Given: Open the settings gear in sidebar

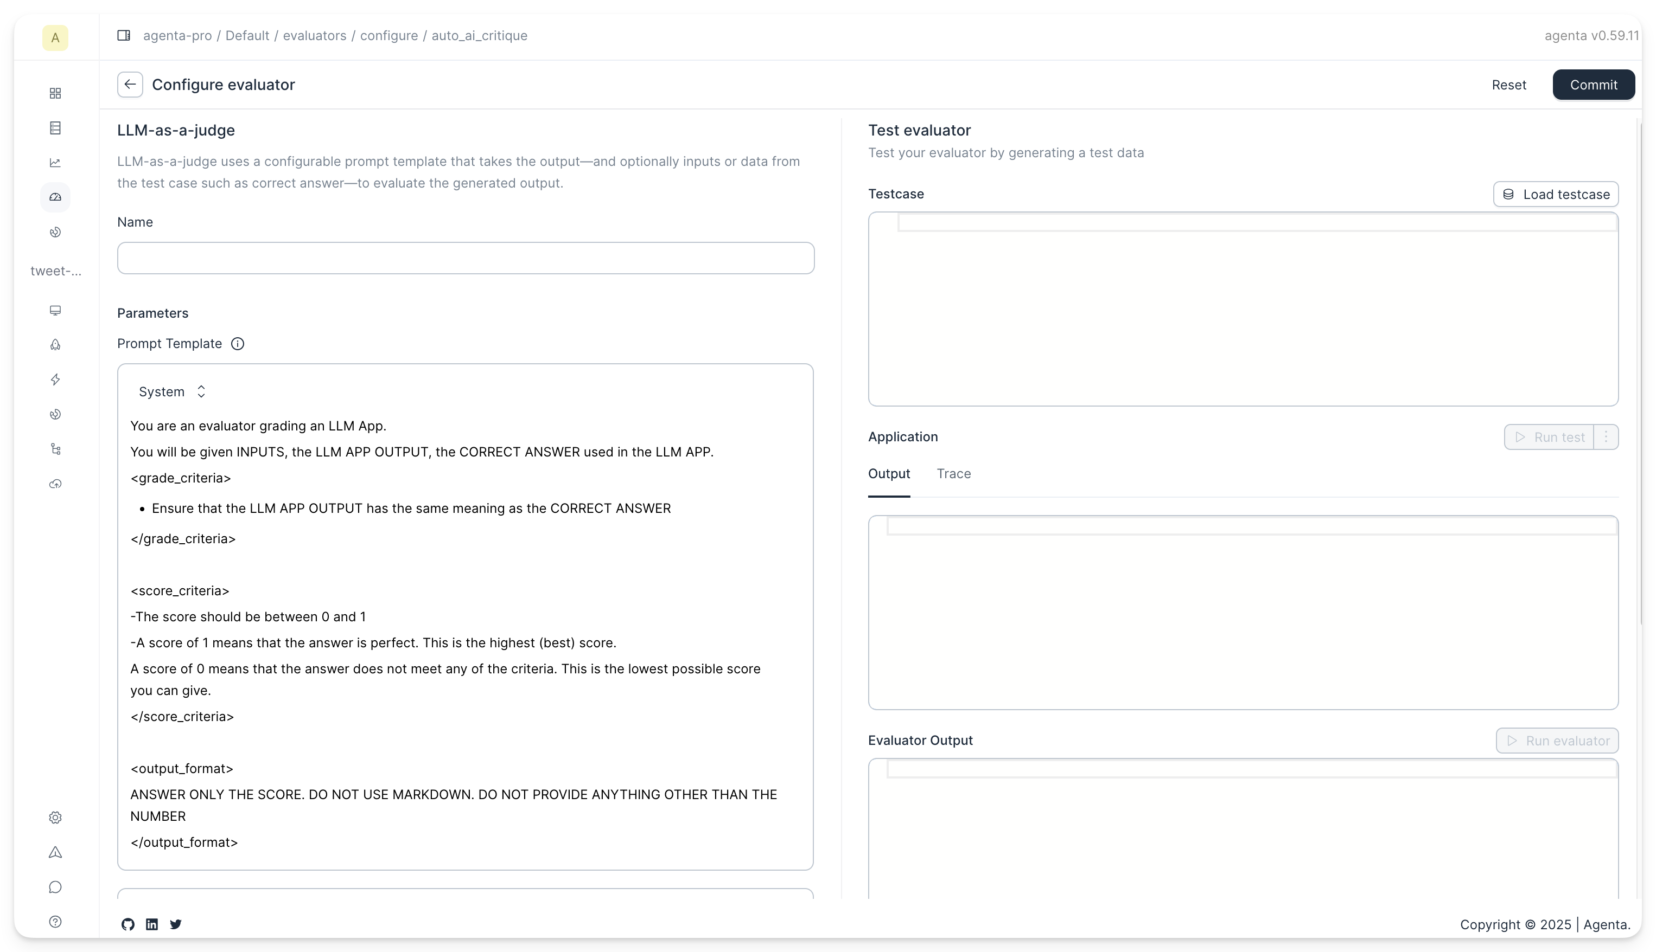Looking at the screenshot, I should [55, 818].
